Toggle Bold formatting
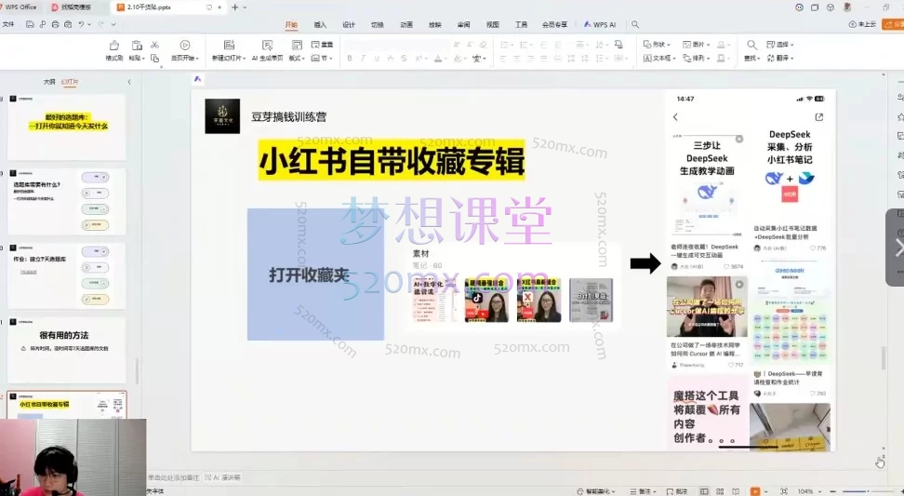Screen dimensions: 904x496 coord(350,59)
